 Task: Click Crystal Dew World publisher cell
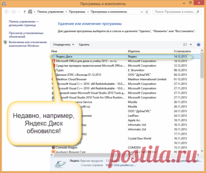(x=139, y=138)
